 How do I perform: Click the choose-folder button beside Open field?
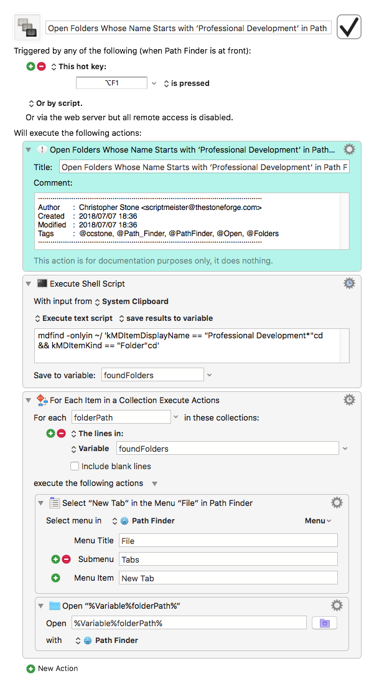pos(324,623)
